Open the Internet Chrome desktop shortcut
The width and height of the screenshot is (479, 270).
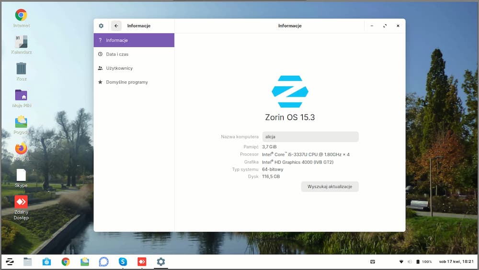tap(21, 15)
